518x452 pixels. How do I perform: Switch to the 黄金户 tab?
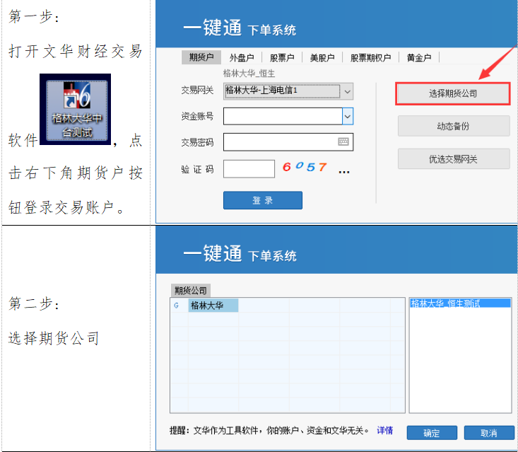419,58
